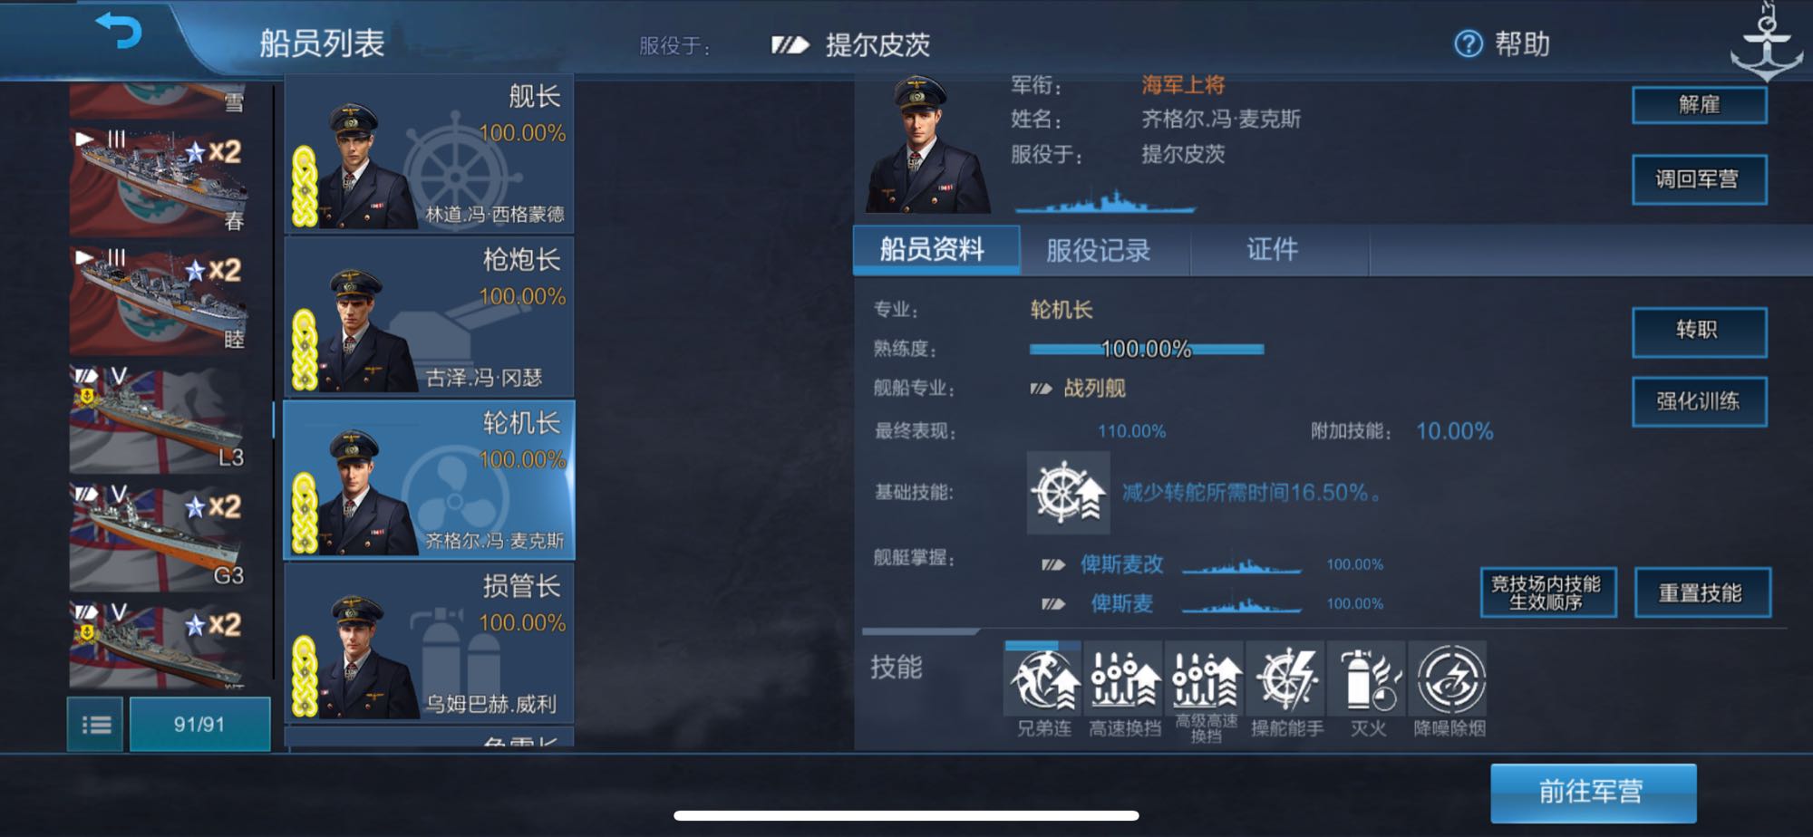The height and width of the screenshot is (837, 1813).
Task: Tap the back arrow icon
Action: point(118,32)
